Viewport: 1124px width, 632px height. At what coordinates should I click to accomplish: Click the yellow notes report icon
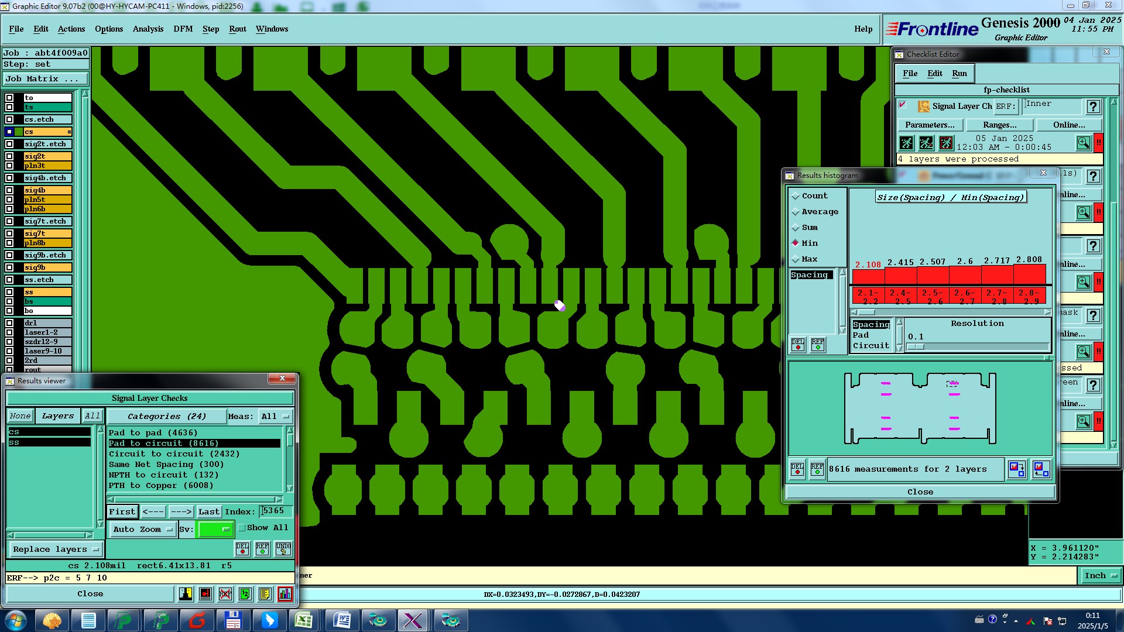(x=265, y=594)
